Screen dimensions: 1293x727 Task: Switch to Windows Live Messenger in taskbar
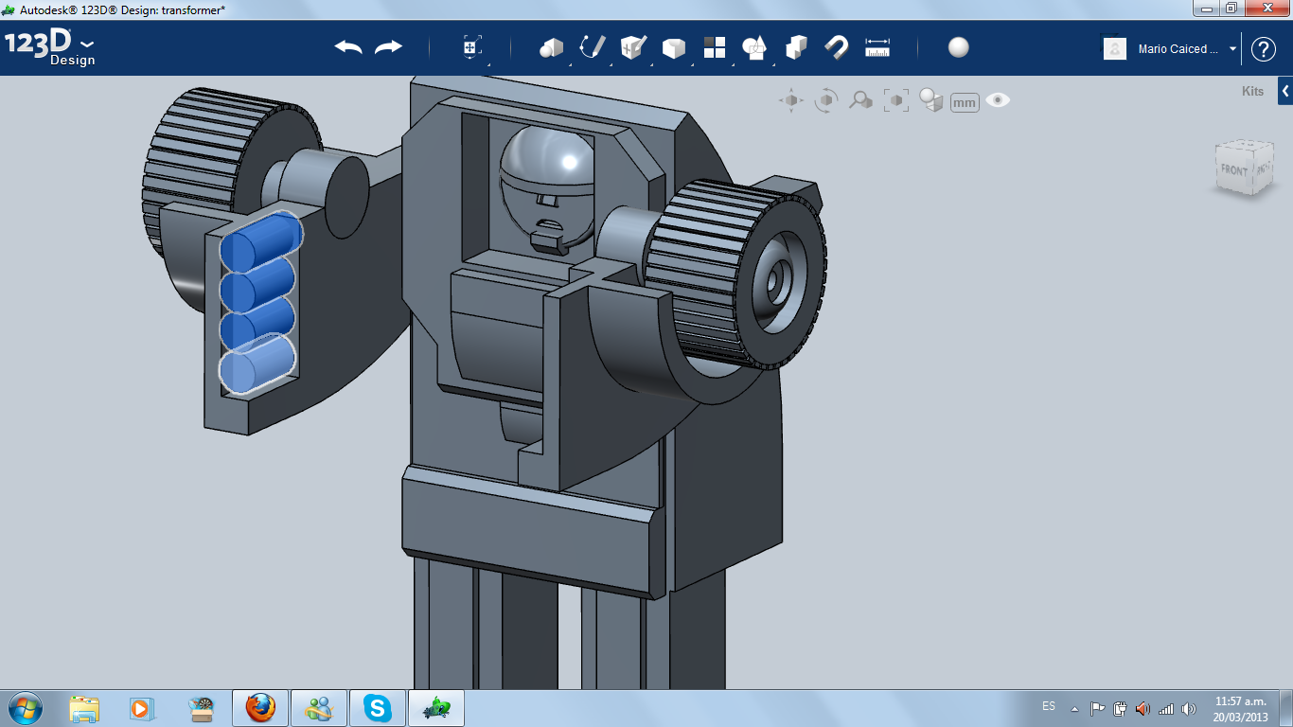[319, 708]
